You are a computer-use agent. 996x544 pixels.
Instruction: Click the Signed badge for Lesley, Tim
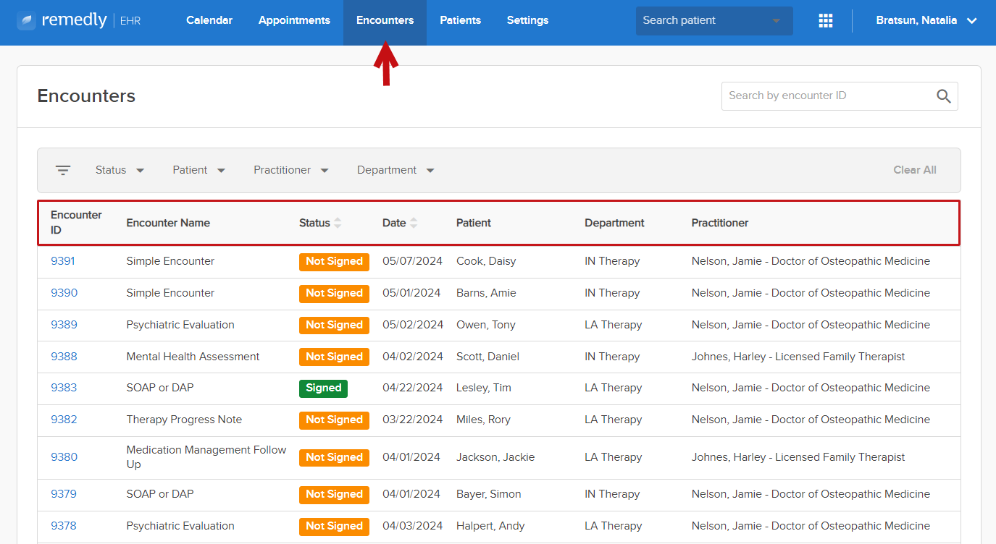[323, 388]
